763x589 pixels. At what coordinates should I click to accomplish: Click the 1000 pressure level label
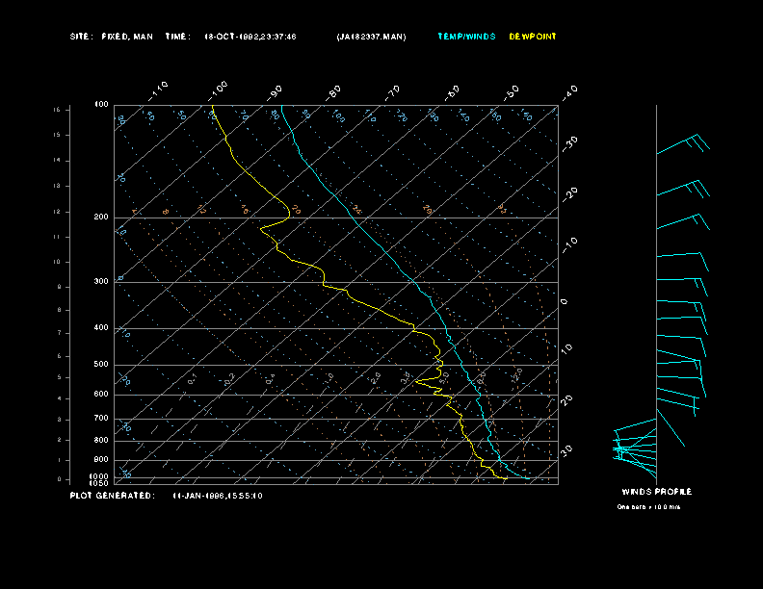(x=100, y=476)
